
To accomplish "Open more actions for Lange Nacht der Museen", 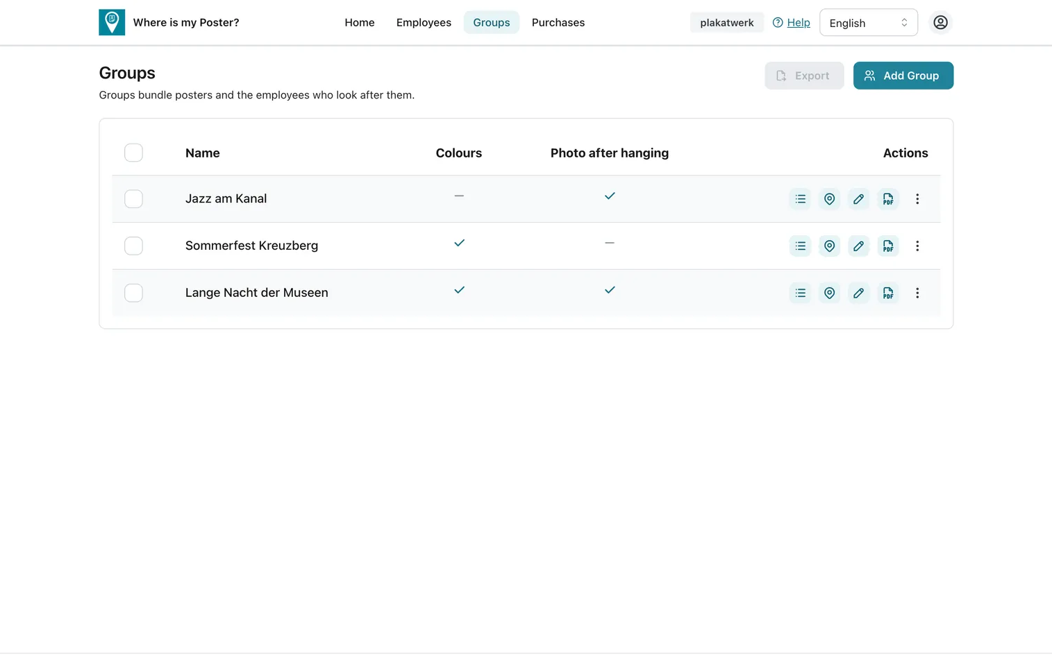I will pos(917,293).
